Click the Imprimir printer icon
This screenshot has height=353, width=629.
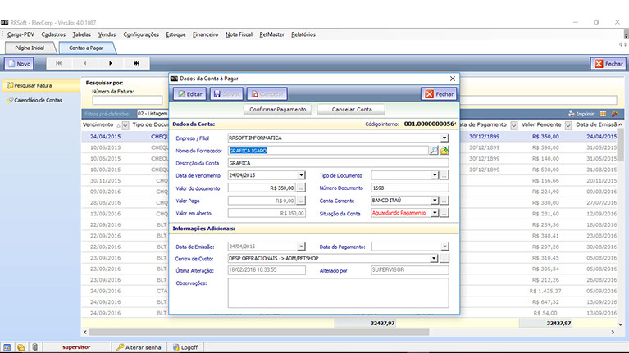(572, 114)
